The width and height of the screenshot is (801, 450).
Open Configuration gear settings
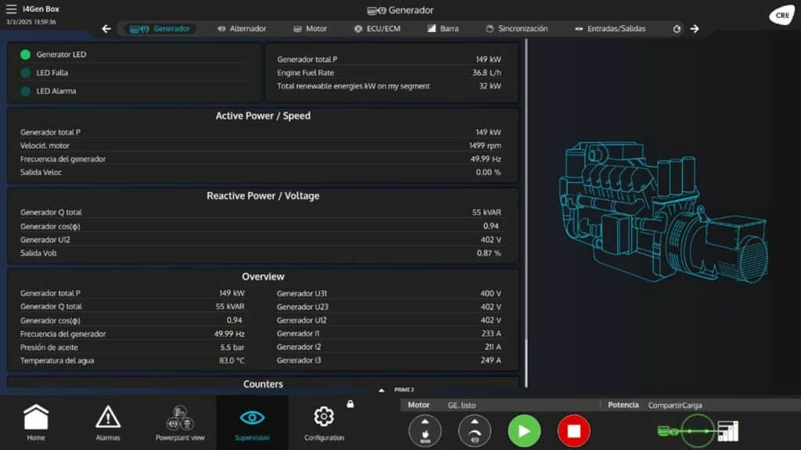click(x=324, y=423)
